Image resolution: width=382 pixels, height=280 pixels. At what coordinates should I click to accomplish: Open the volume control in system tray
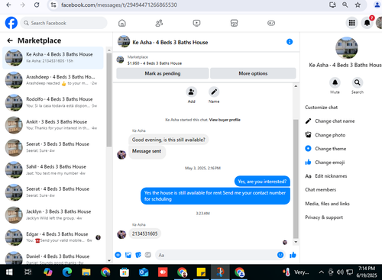(340, 272)
